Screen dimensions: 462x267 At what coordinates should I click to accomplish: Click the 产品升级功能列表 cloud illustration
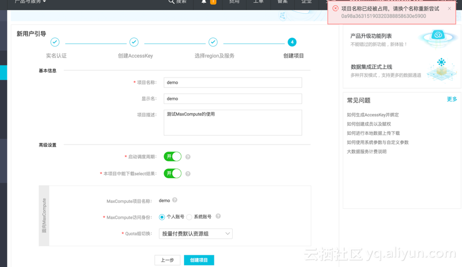pos(438,39)
